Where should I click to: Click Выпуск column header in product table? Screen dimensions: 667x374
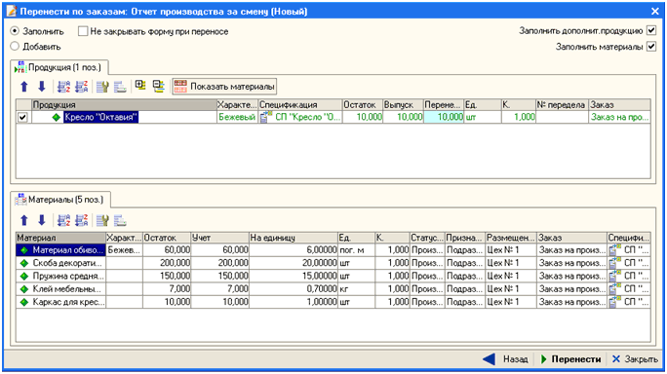(403, 104)
